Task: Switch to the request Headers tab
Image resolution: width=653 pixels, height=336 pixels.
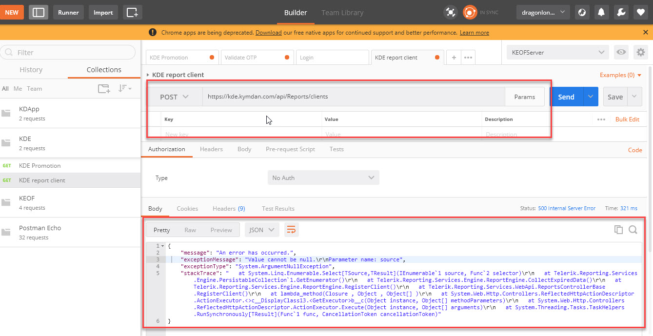Action: tap(211, 149)
